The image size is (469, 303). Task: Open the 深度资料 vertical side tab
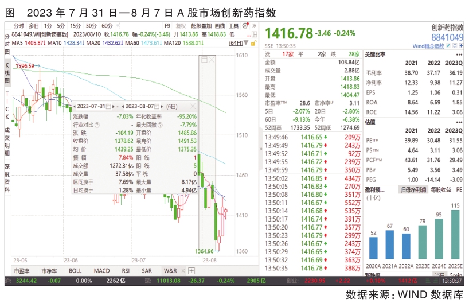coord(7,178)
